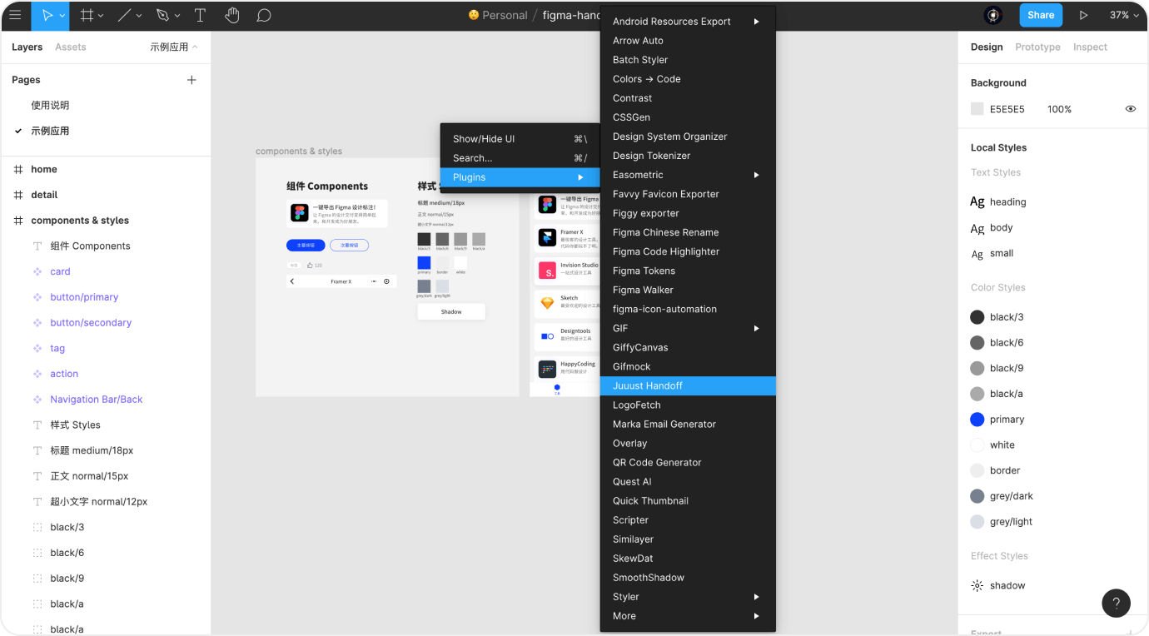Open Frame tool dropdown arrow
This screenshot has width=1149, height=636.
pos(101,15)
